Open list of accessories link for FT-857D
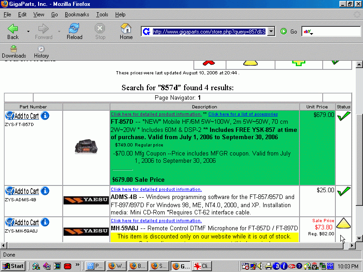This screenshot has width=363, height=272. point(243,114)
